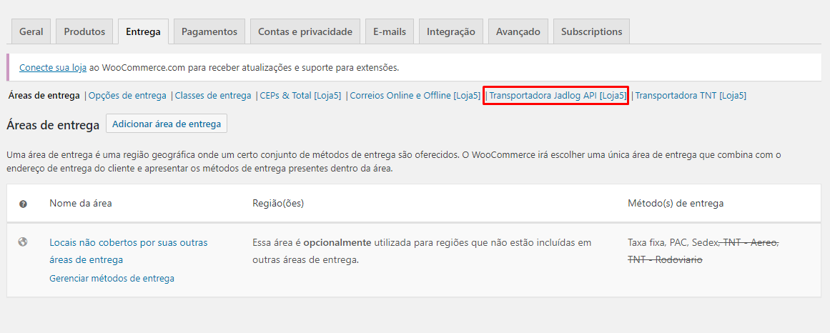Open Transportadora Jadlog API link
This screenshot has width=830, height=333.
(557, 95)
